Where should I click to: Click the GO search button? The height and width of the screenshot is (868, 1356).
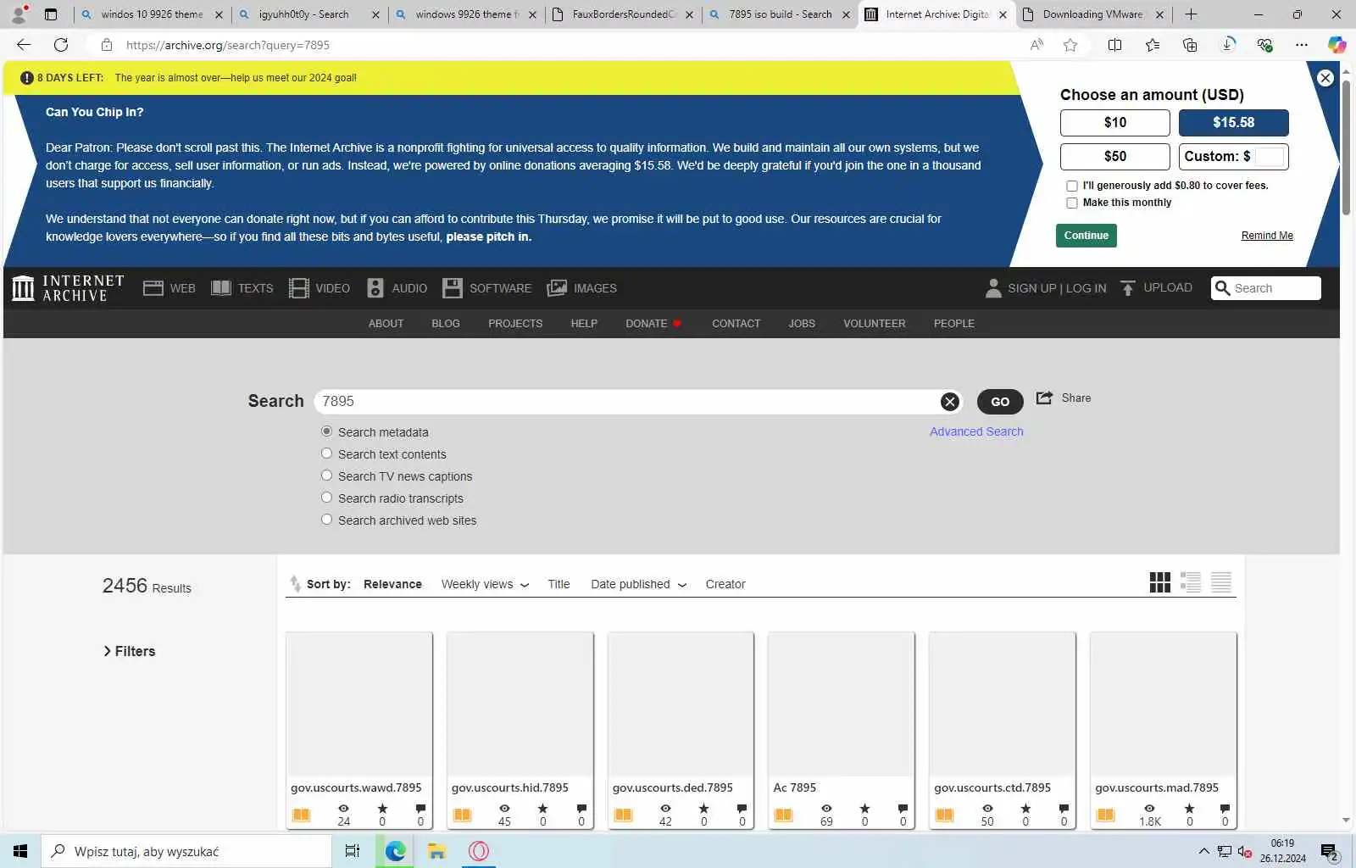(x=1000, y=402)
